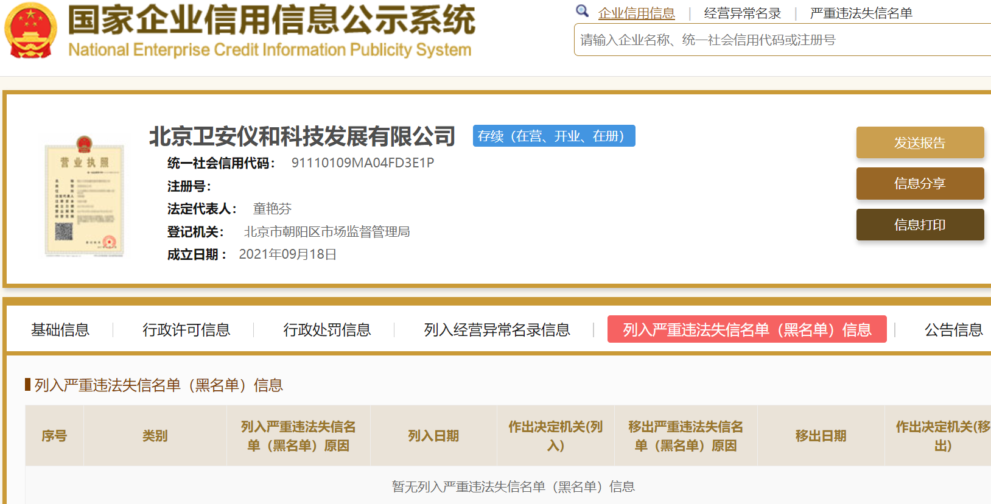The height and width of the screenshot is (504, 991).
Task: Click the 存续（在营、开业、在册）status badge
Action: coord(554,136)
